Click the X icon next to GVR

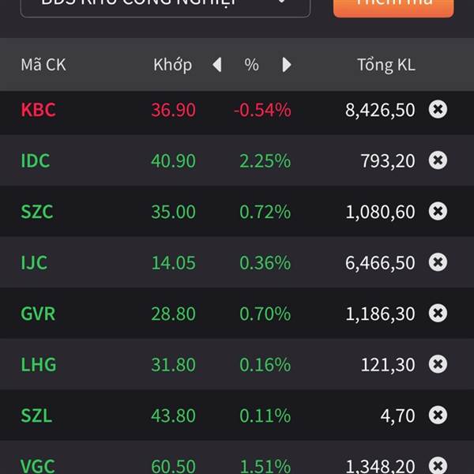point(438,314)
